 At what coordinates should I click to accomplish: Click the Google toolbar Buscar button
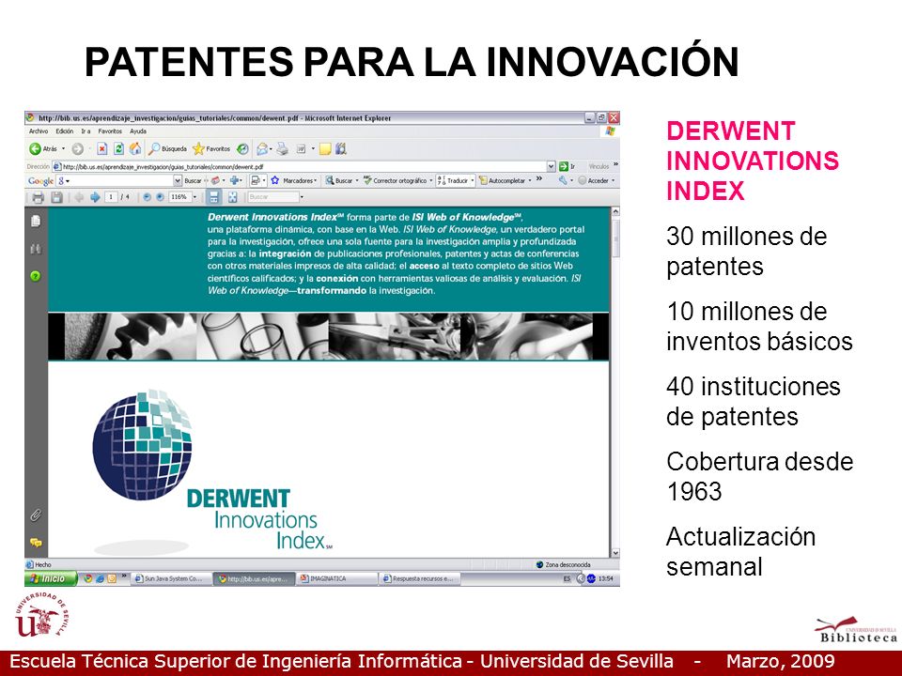pyautogui.click(x=193, y=180)
